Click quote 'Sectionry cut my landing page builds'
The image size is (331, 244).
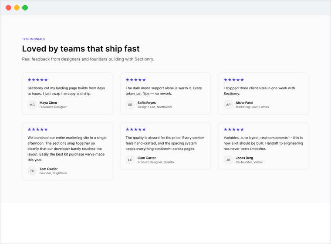click(x=66, y=91)
